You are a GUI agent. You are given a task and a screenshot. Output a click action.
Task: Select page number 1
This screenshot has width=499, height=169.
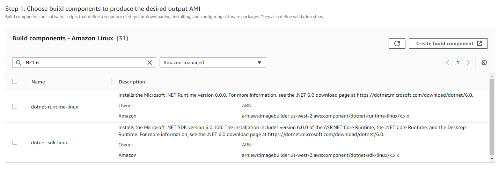(x=457, y=63)
